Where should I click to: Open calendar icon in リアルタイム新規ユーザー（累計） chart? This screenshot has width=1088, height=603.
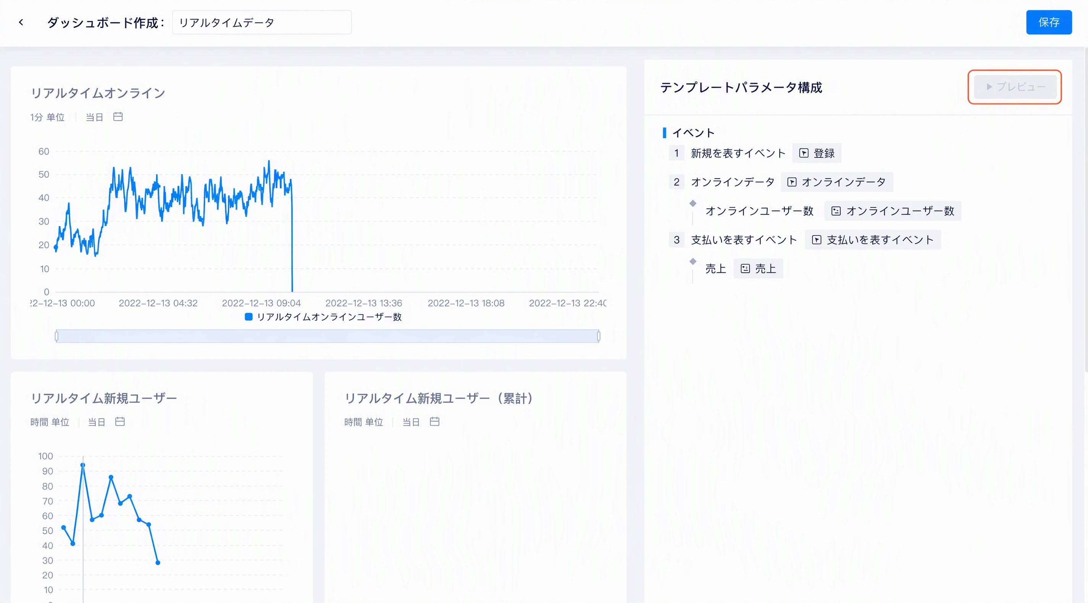pos(434,421)
